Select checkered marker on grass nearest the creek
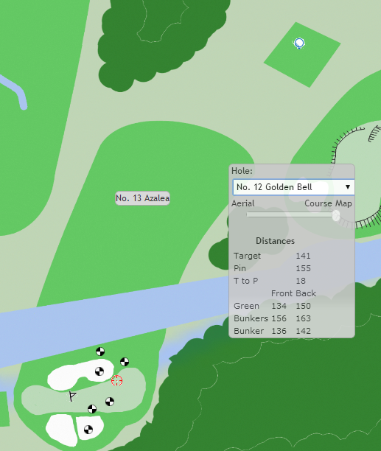The width and height of the screenshot is (381, 451). [100, 352]
